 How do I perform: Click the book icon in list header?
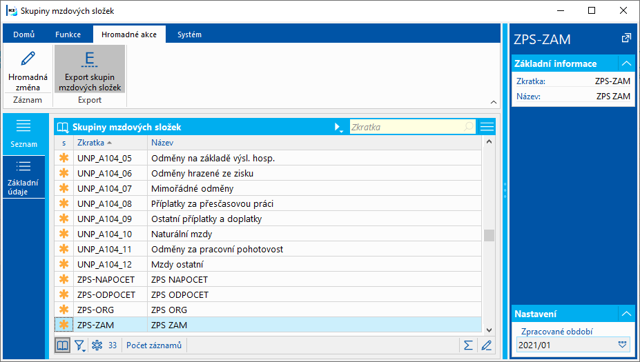coord(62,127)
